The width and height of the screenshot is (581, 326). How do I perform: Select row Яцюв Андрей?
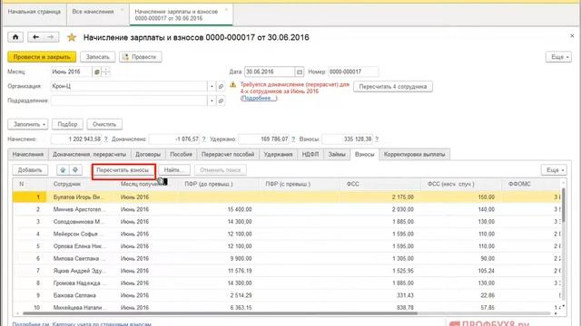(287, 271)
